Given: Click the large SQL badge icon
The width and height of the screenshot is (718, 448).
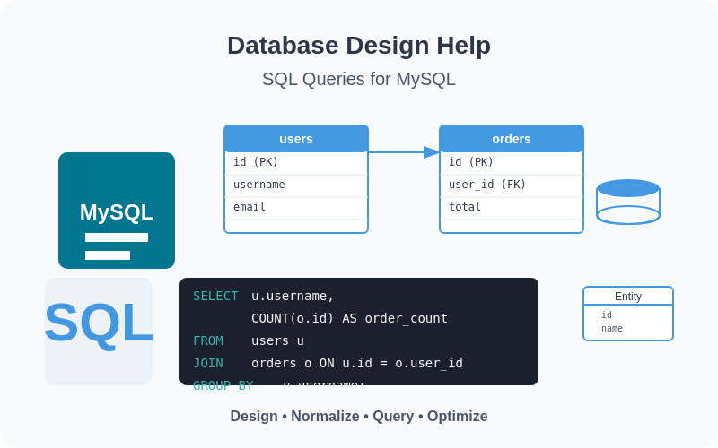Looking at the screenshot, I should pyautogui.click(x=99, y=332).
